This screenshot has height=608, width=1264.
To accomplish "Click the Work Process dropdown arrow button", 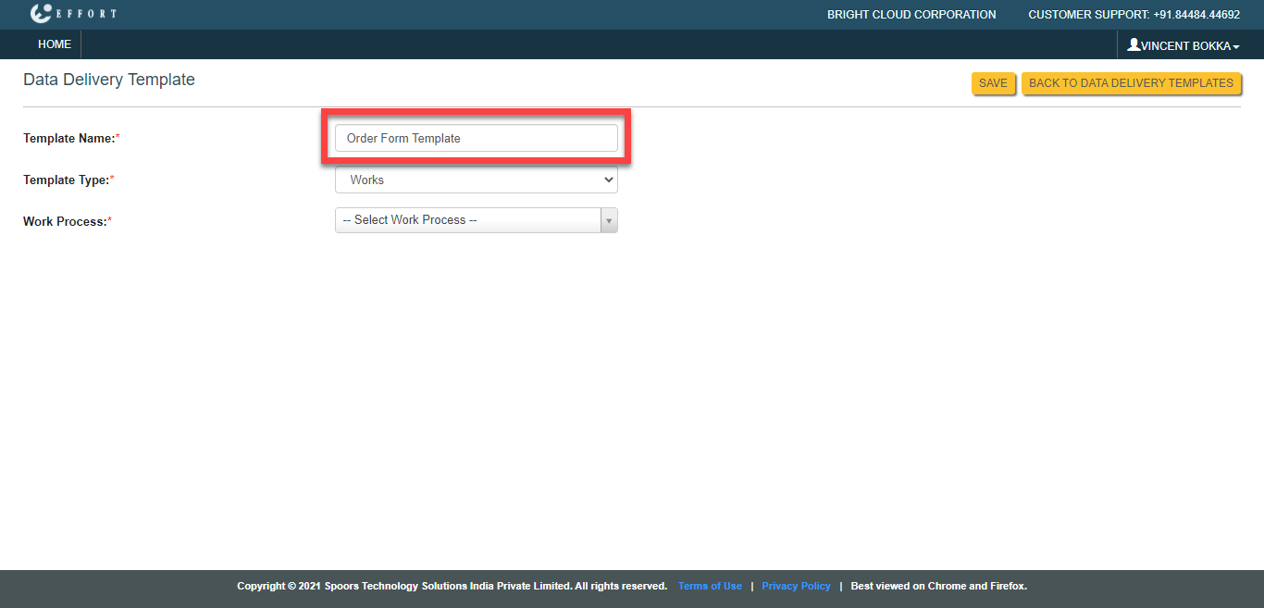I will point(609,220).
